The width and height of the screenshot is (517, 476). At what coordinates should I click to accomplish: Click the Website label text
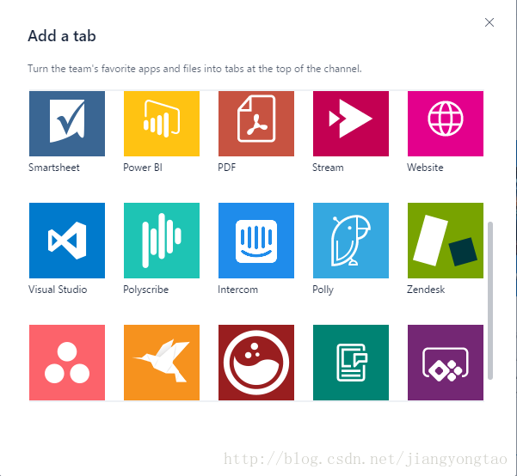coord(425,168)
